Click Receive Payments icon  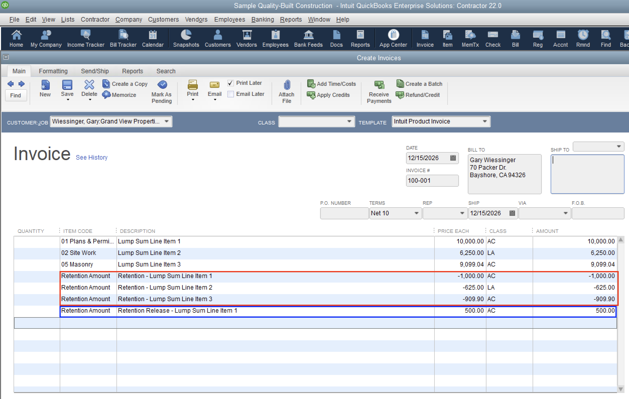379,92
